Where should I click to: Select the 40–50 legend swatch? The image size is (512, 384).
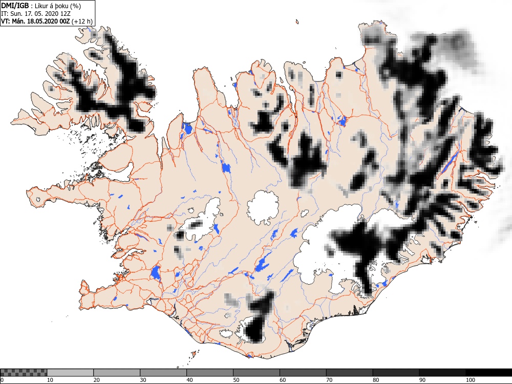tap(210, 373)
